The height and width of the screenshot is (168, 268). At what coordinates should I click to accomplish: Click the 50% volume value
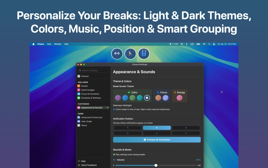coord(198,160)
